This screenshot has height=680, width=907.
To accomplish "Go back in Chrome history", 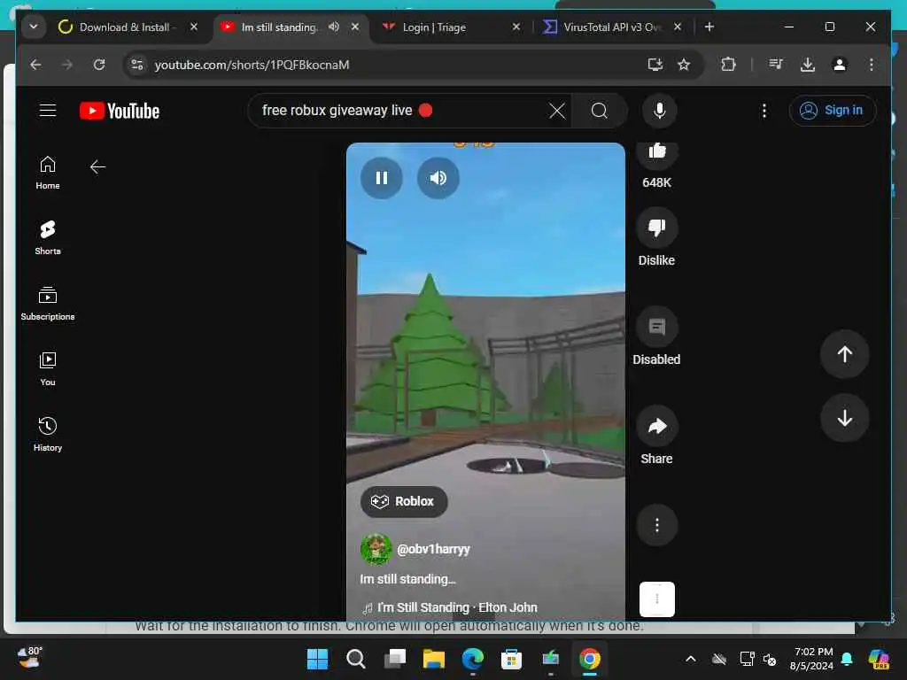I will (35, 65).
